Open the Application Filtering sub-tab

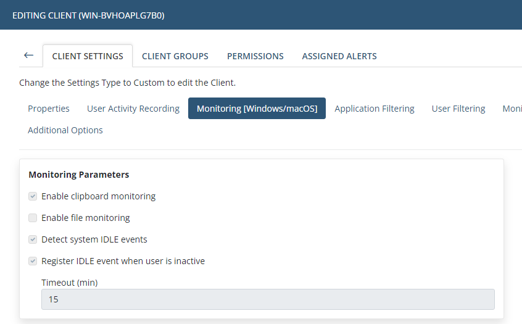coord(375,109)
